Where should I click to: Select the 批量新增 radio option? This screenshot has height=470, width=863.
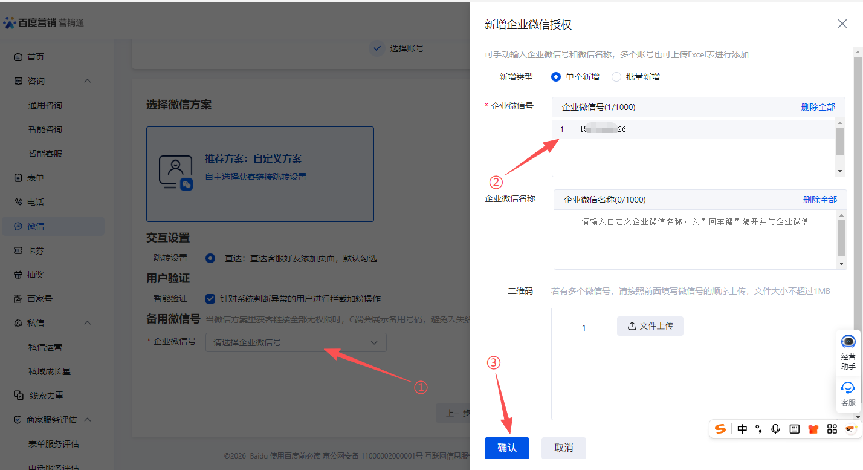click(616, 77)
